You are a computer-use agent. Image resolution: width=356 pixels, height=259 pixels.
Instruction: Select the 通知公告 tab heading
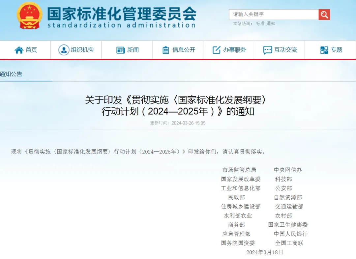click(11, 74)
